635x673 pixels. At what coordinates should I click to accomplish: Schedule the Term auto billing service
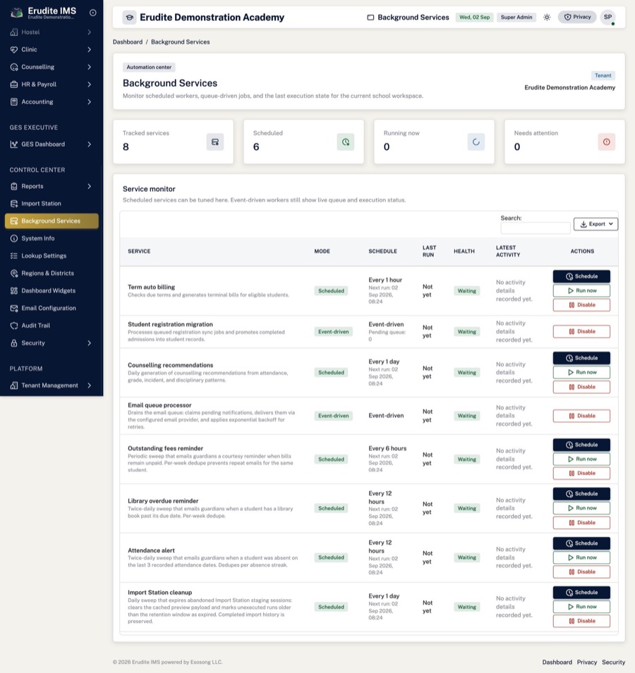click(581, 276)
